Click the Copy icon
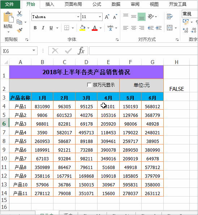 click(19, 22)
